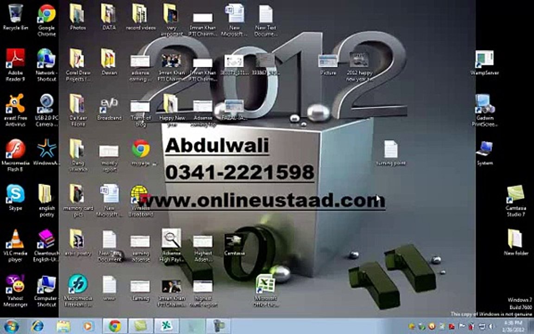Open Windows Media Player from the taskbar
The width and height of the screenshot is (534, 334).
(x=88, y=326)
